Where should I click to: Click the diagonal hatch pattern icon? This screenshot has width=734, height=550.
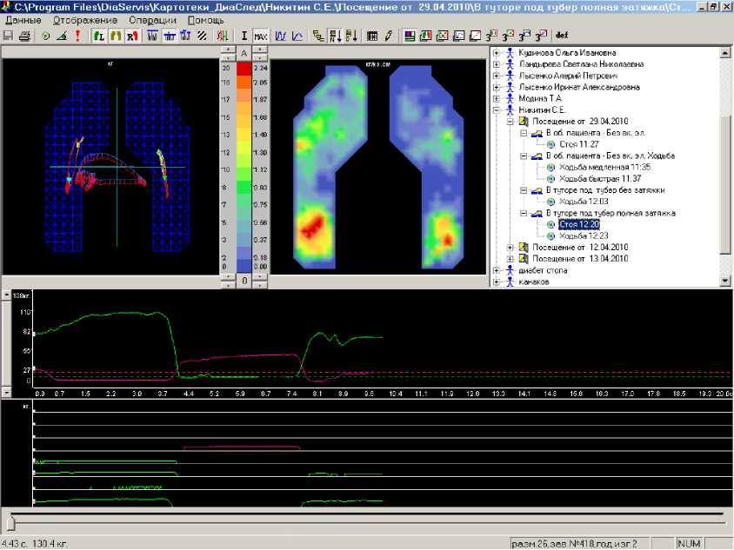click(202, 36)
